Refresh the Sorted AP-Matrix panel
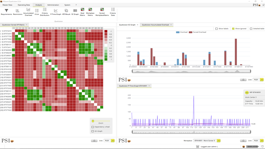This screenshot has width=265, height=149. (x=94, y=140)
